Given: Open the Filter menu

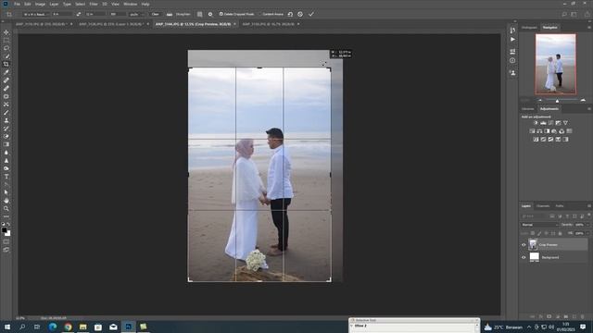Looking at the screenshot, I should [94, 4].
